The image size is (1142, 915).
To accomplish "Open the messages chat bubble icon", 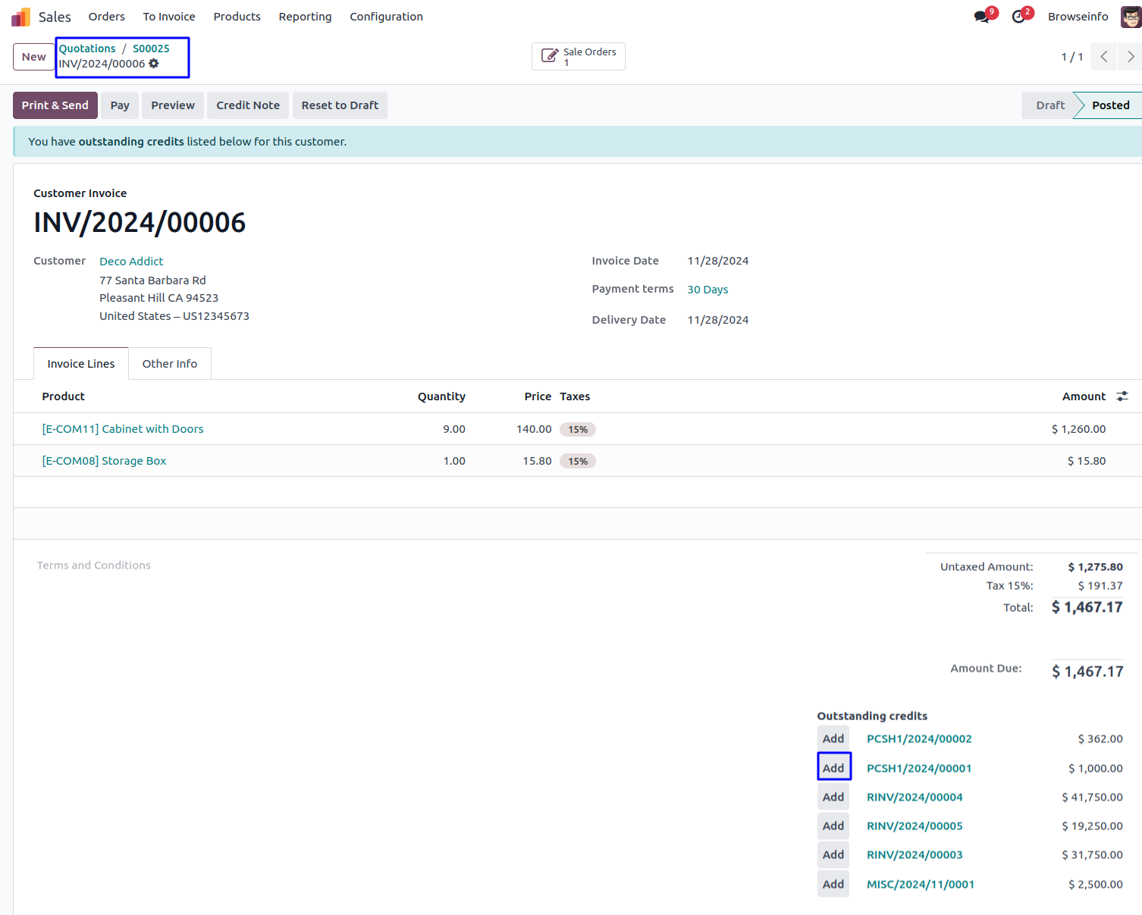I will (x=982, y=17).
